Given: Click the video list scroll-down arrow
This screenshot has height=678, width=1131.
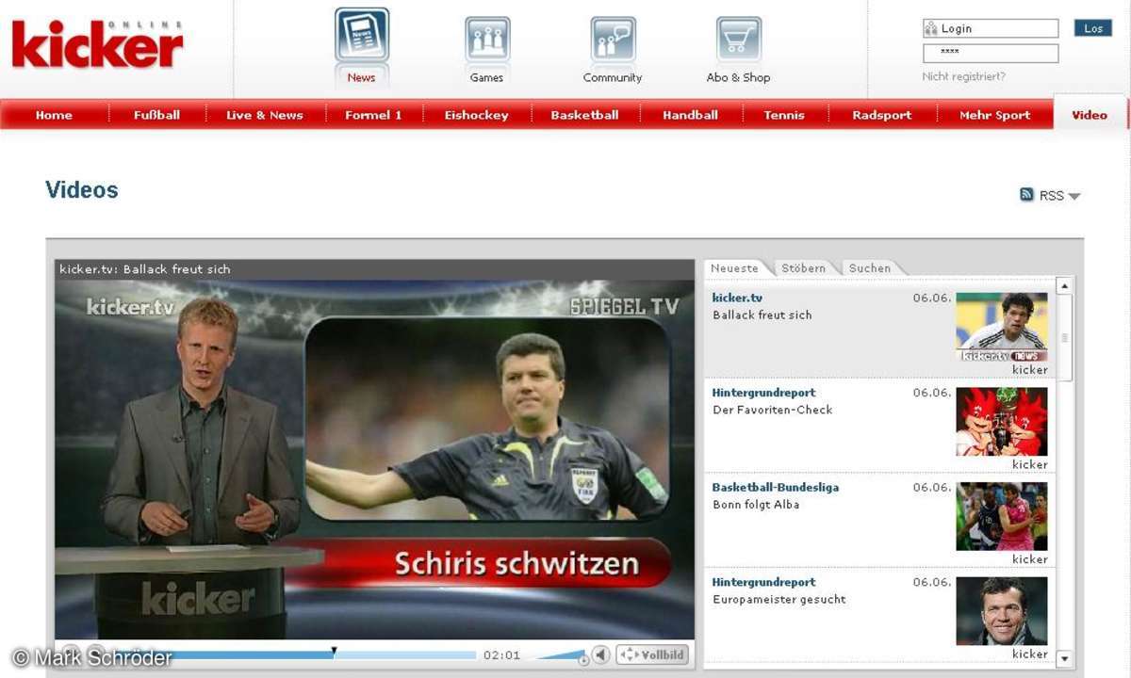Looking at the screenshot, I should click(1064, 659).
